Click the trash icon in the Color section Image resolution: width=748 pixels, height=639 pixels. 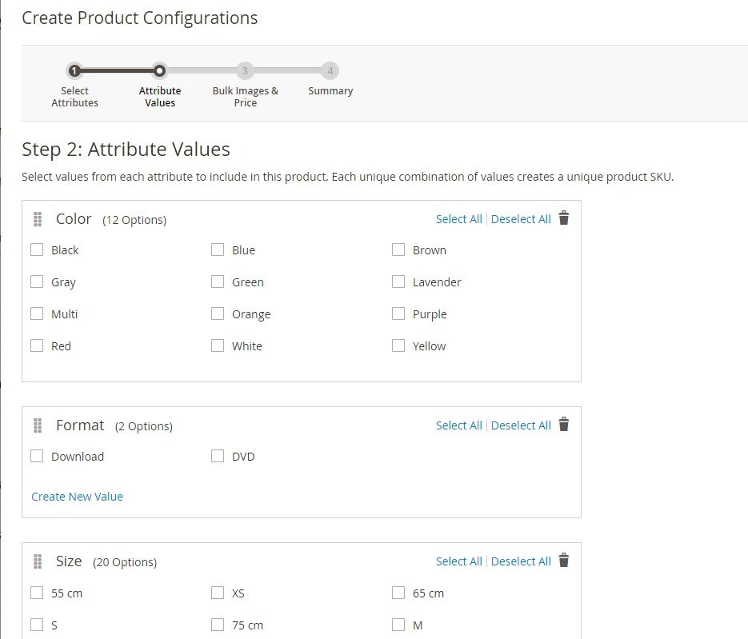pos(564,218)
